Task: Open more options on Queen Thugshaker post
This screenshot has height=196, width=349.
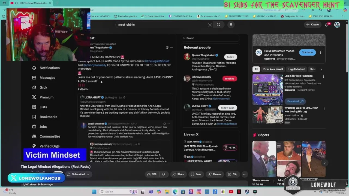Action: (x=172, y=48)
